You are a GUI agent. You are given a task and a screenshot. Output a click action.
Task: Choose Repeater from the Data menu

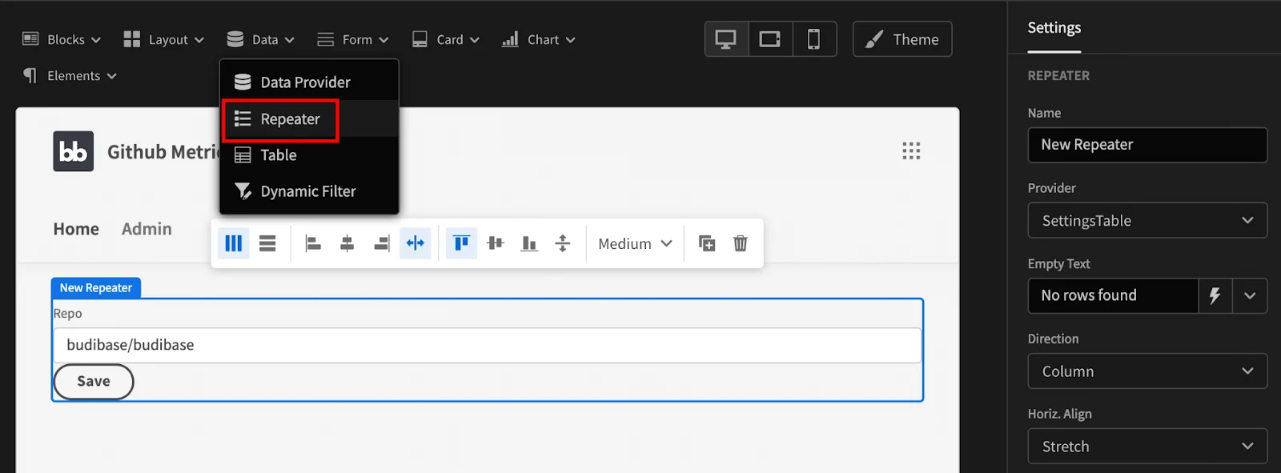[x=309, y=119]
